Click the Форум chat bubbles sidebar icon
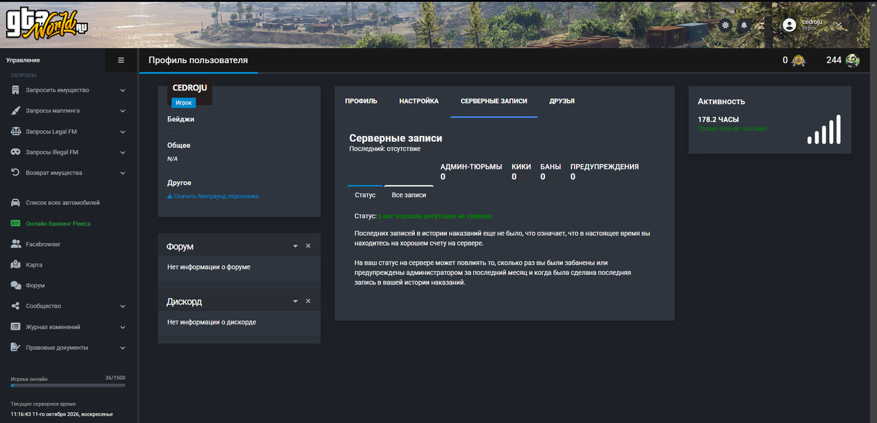Image resolution: width=877 pixels, height=423 pixels. (15, 285)
